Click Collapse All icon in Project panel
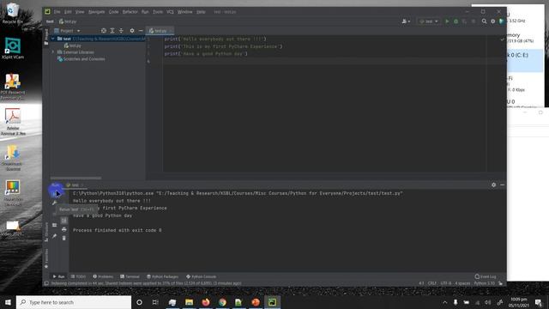Image resolution: width=549 pixels, height=309 pixels. click(x=121, y=31)
